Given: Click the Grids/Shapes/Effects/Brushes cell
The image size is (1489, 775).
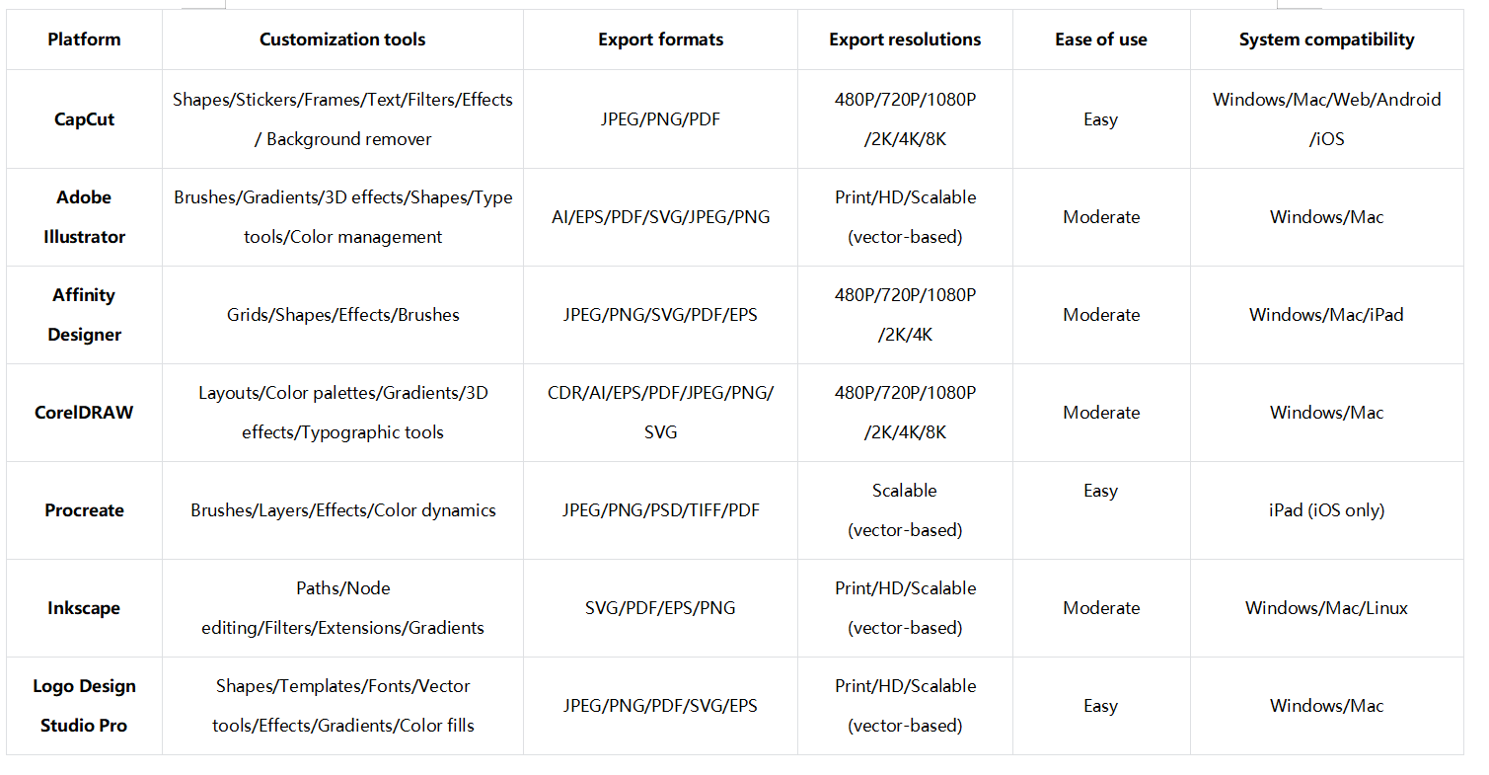Looking at the screenshot, I should 342,315.
